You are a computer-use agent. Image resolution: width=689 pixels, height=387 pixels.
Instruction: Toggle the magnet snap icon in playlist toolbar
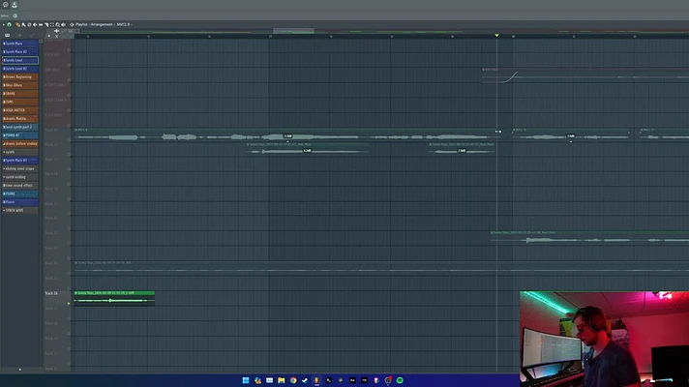click(10, 24)
